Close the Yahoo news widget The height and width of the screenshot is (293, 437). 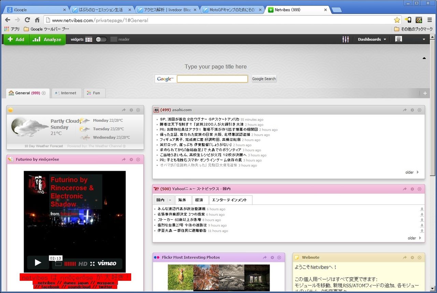coord(420,189)
